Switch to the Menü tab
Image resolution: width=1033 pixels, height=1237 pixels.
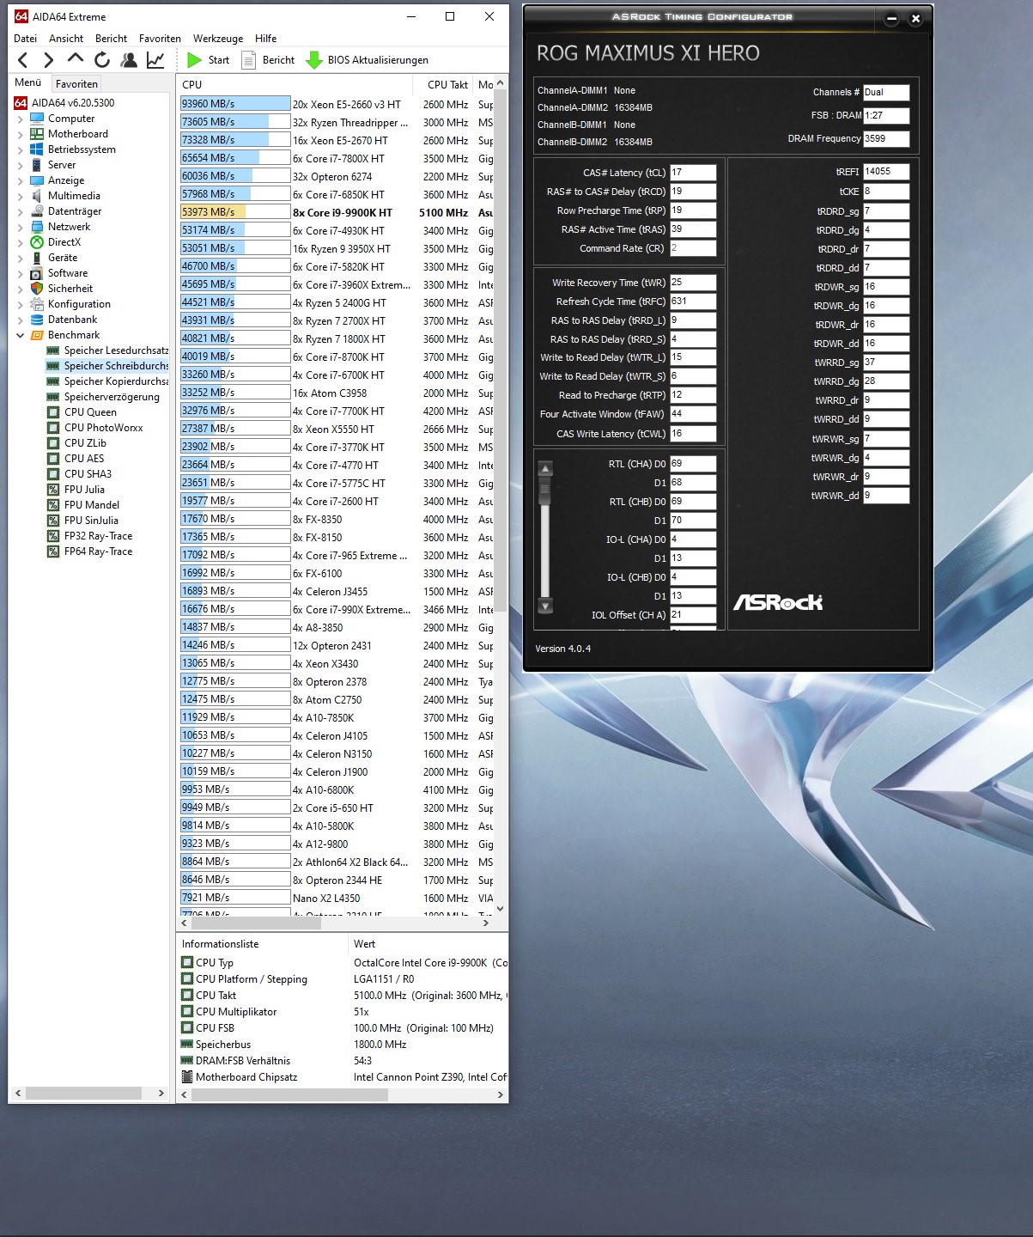point(28,82)
